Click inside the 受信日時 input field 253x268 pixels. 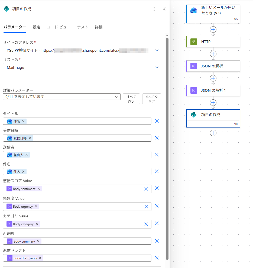(89, 138)
